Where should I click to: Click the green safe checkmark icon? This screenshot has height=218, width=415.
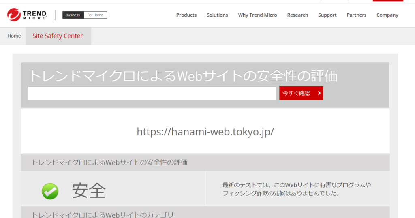(50, 191)
